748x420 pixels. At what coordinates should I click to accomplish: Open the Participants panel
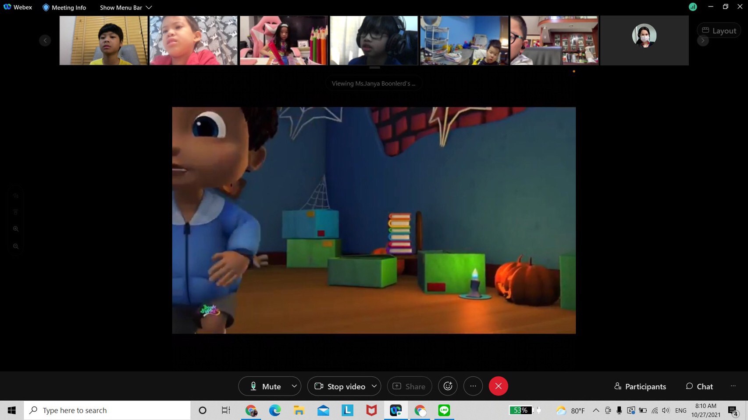[640, 386]
